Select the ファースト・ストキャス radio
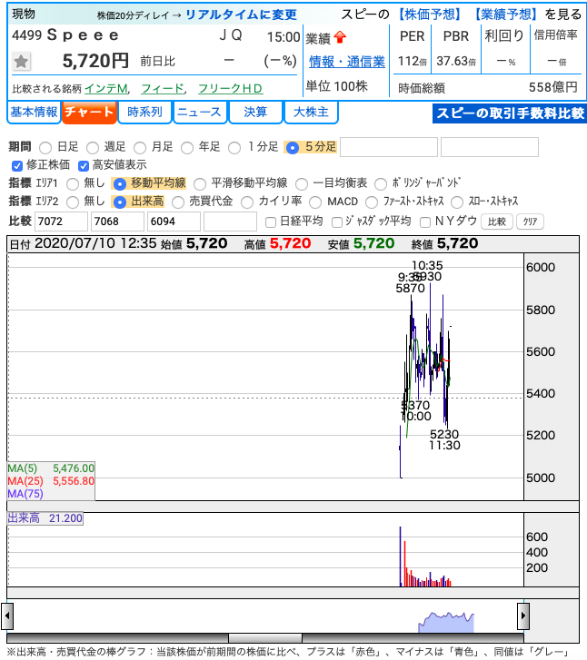This screenshot has width=587, height=660. coord(372,202)
